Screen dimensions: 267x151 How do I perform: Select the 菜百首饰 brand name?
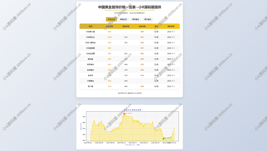pyautogui.click(x=90, y=65)
